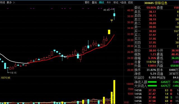The image size is (179, 104).
Task: Click the 股本 value 8400万
Action: [174, 70]
